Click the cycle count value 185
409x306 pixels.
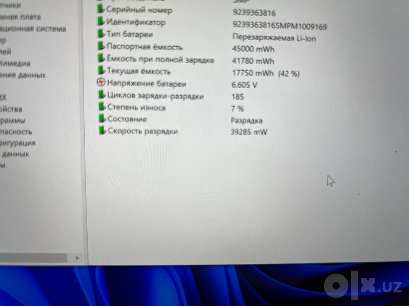[238, 97]
